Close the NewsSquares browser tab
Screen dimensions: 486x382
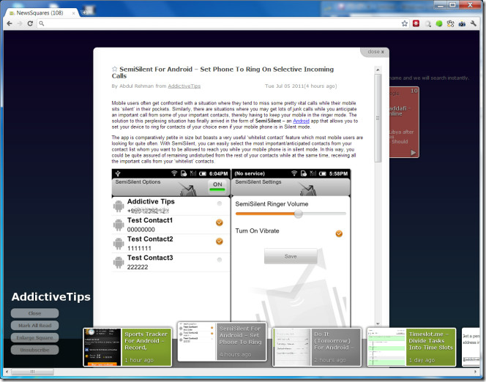(x=73, y=13)
